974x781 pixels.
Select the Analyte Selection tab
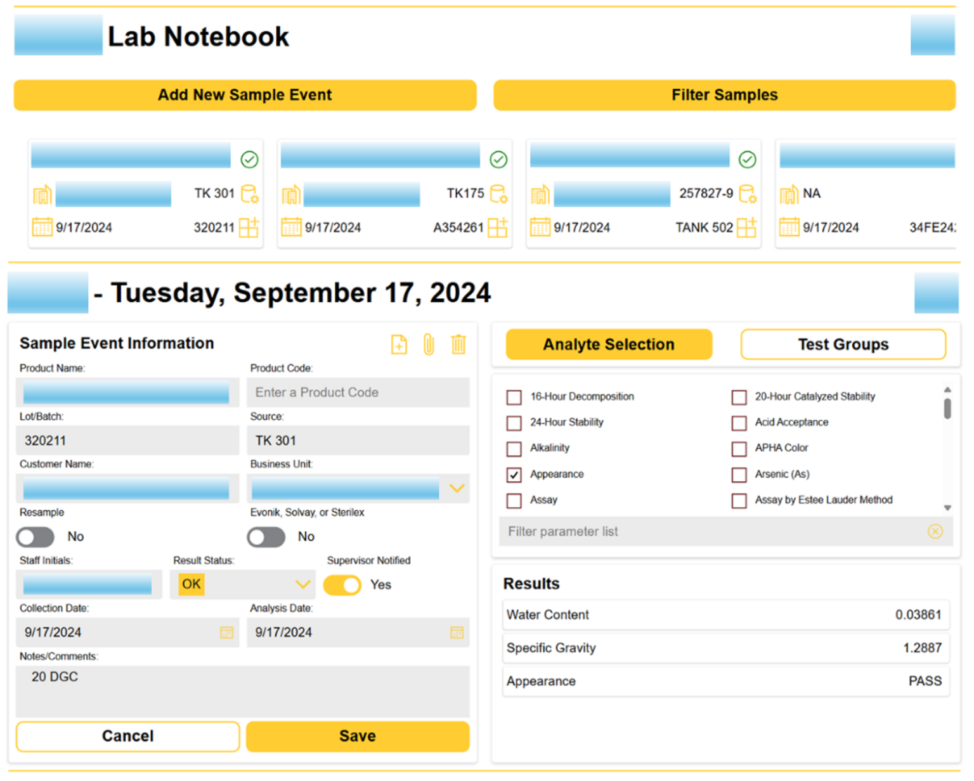[607, 344]
